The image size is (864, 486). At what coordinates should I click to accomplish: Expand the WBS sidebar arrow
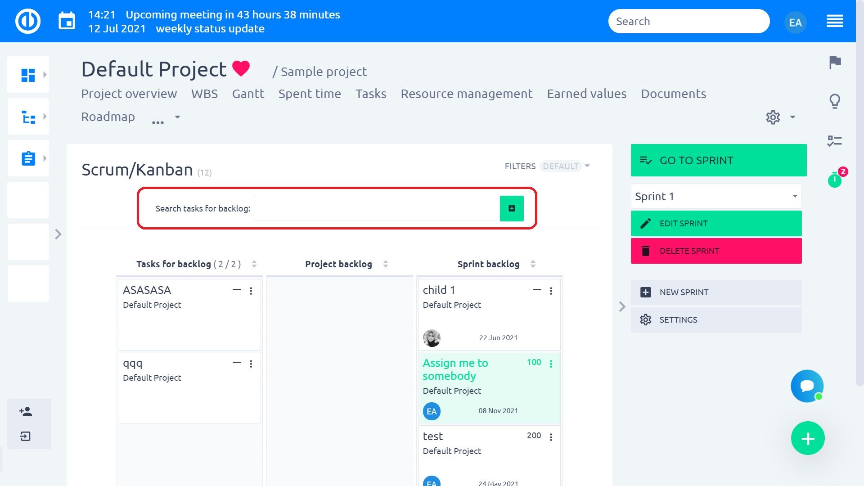coord(45,117)
